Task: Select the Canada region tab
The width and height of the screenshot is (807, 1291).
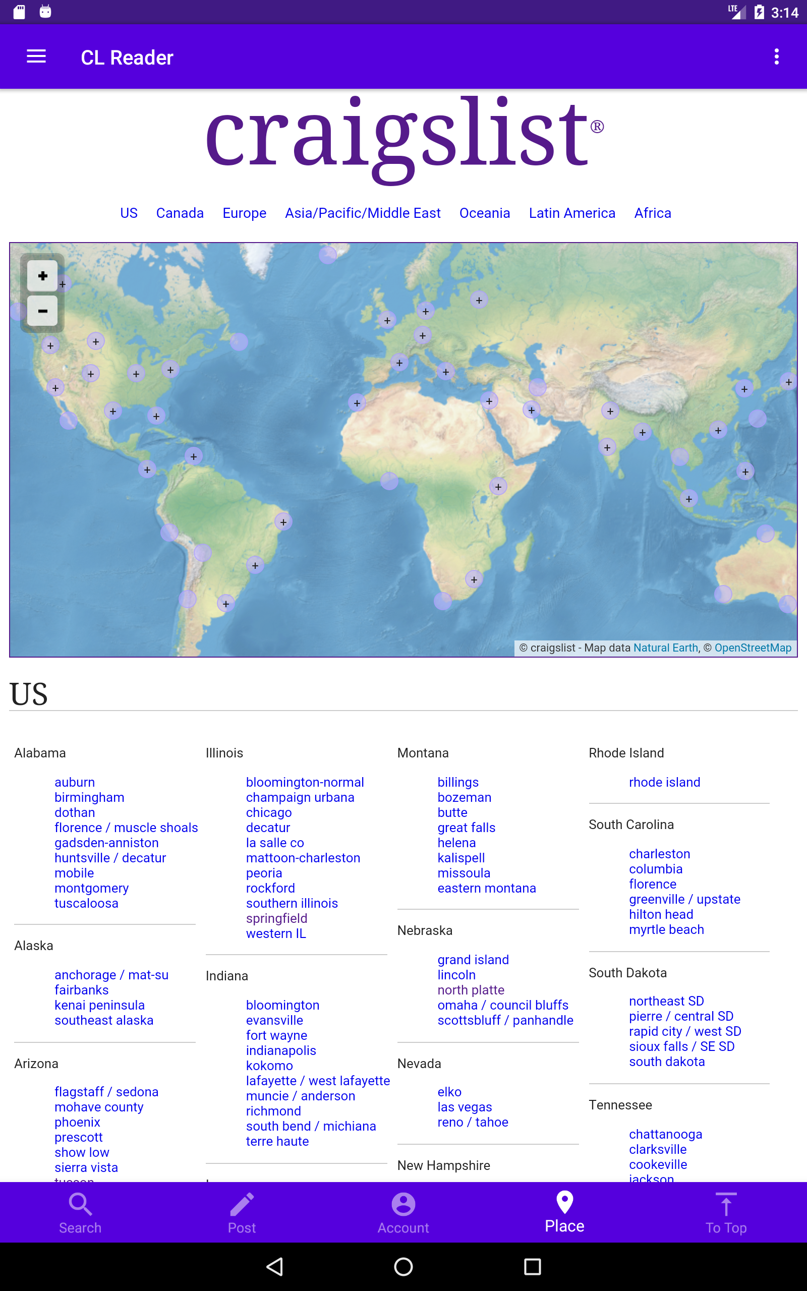Action: pos(180,213)
